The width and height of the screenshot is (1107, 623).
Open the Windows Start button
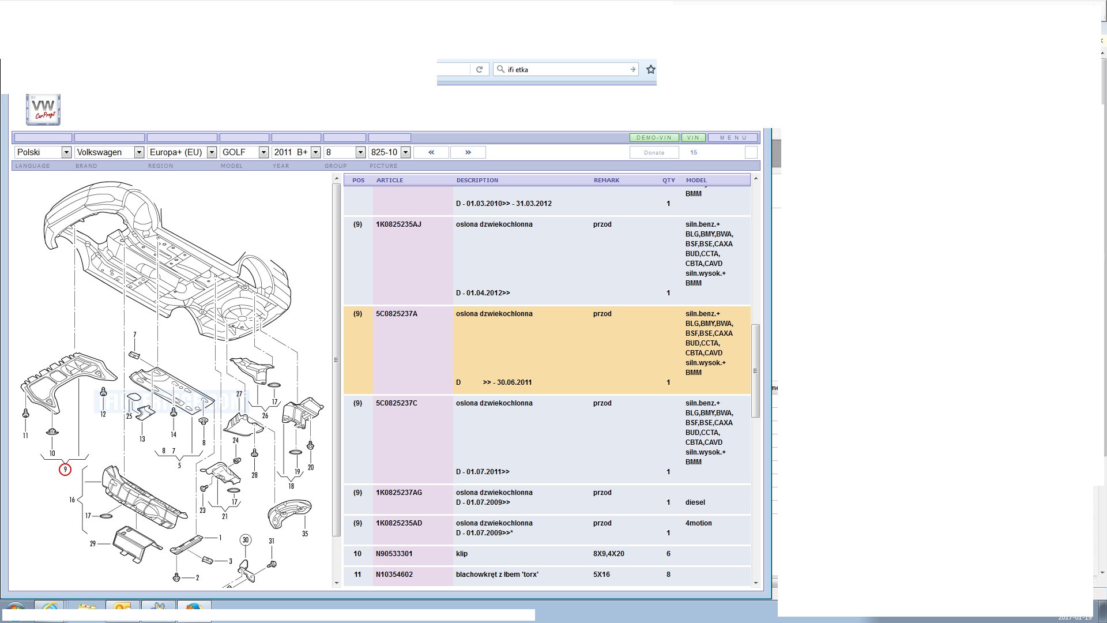(x=15, y=611)
